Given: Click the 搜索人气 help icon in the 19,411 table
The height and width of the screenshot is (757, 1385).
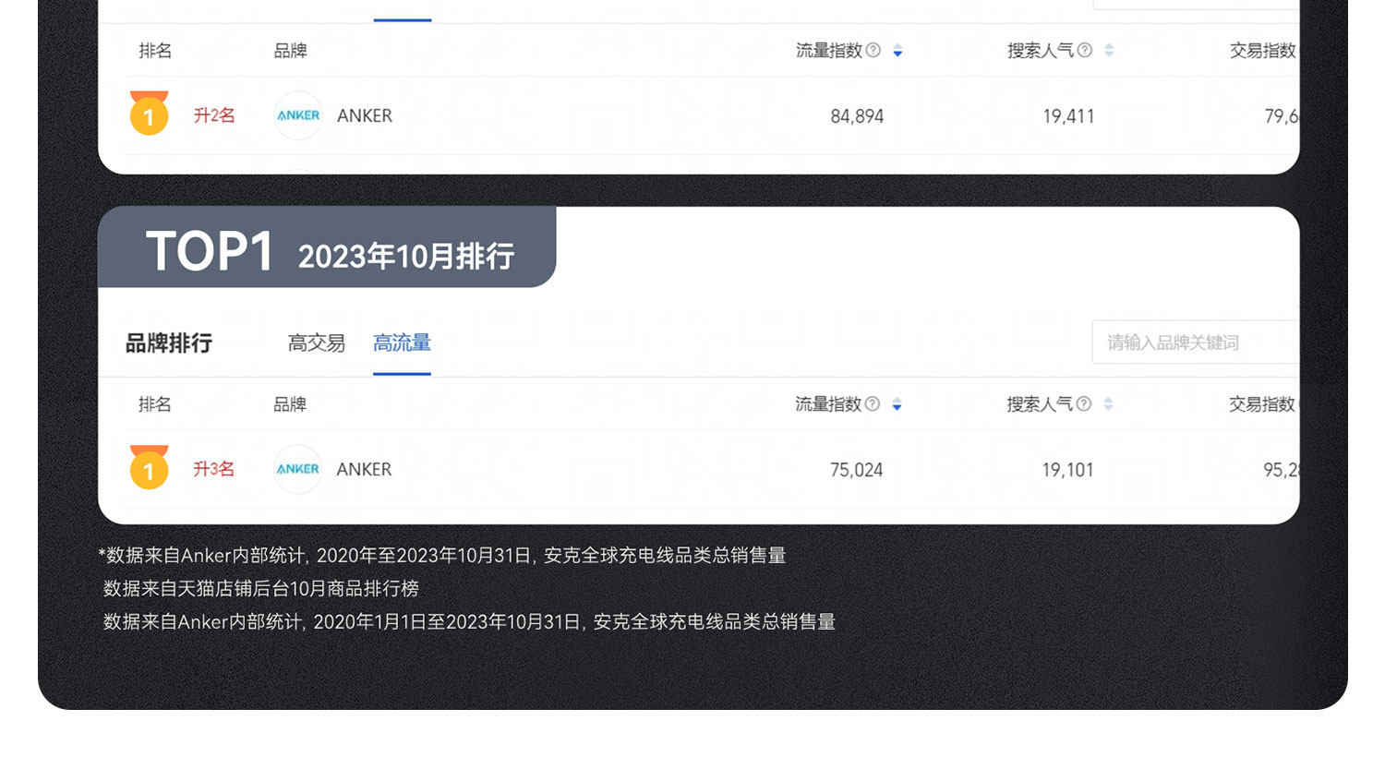Looking at the screenshot, I should (x=1085, y=50).
